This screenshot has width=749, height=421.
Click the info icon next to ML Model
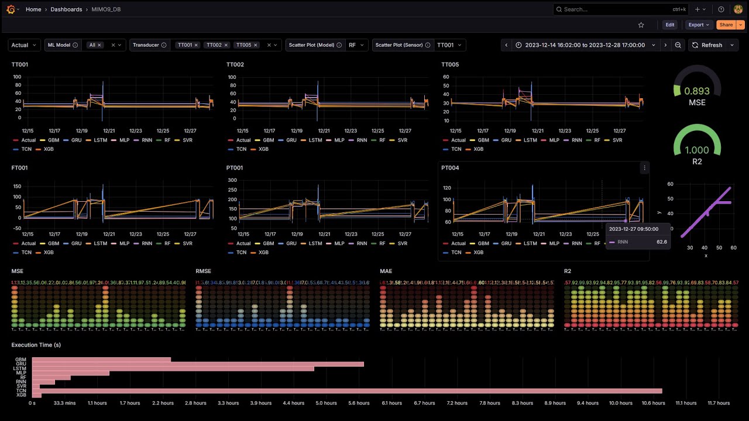pyautogui.click(x=75, y=45)
